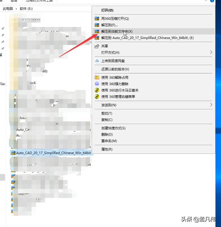Expand 发送到(N) submenu arrow

tap(211, 105)
